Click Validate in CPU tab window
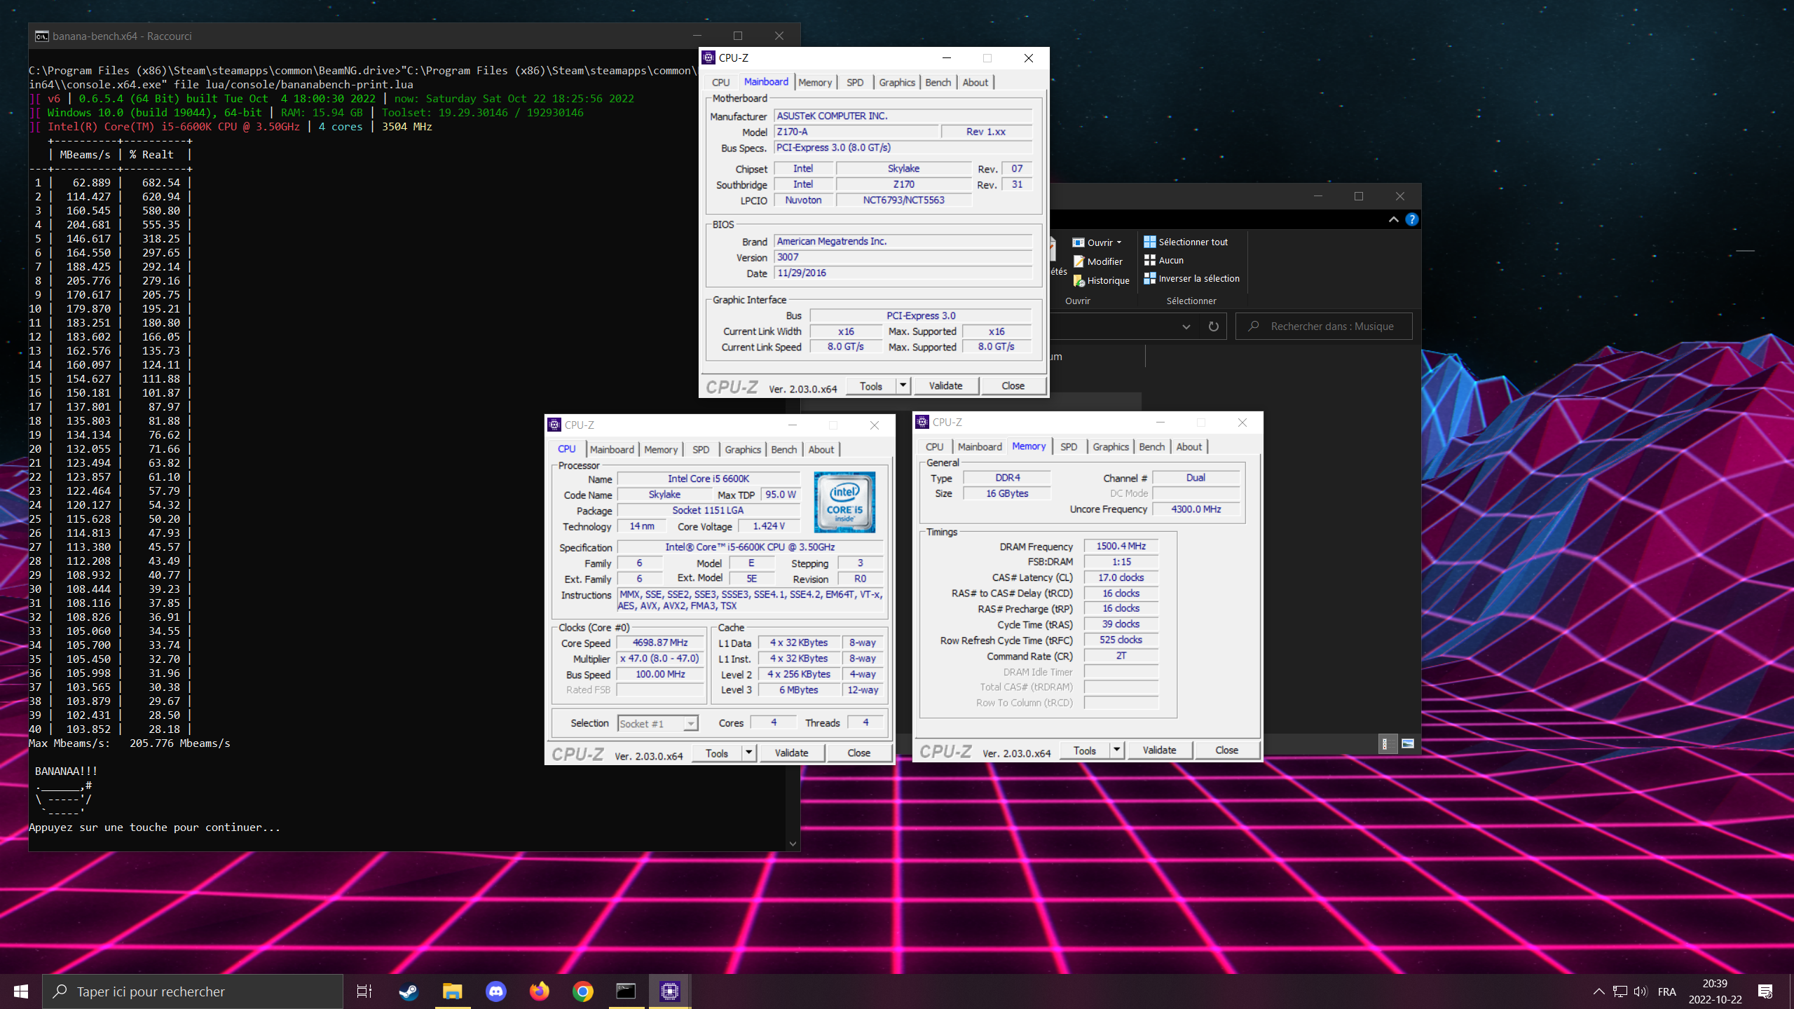The width and height of the screenshot is (1794, 1009). click(791, 753)
